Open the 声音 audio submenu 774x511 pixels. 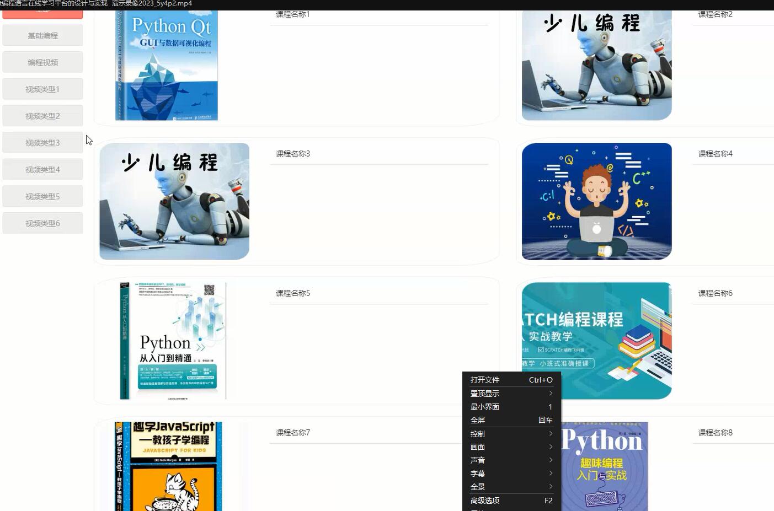(477, 460)
